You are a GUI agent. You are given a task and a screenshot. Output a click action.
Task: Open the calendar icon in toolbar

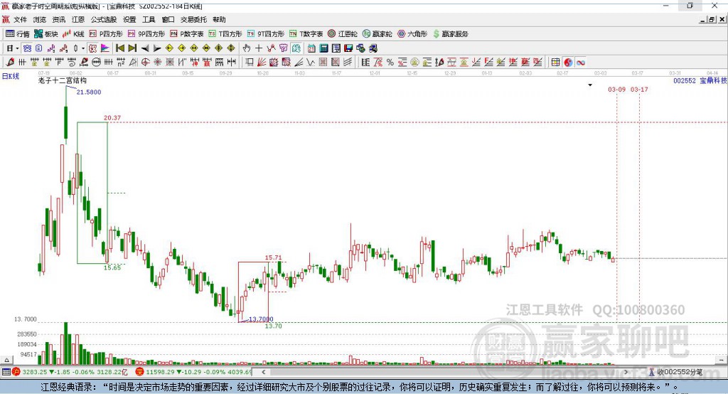click(x=311, y=48)
